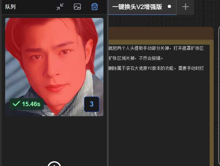Click the blue output count badge showing 3

coord(92,104)
